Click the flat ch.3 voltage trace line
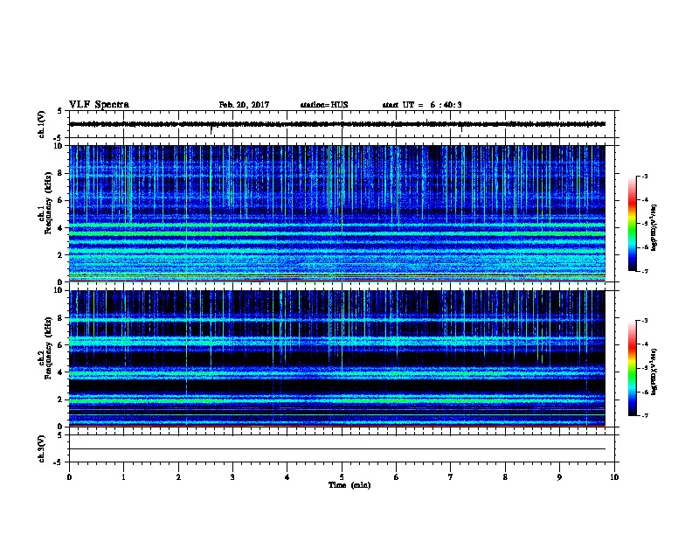The image size is (692, 535). 337,449
